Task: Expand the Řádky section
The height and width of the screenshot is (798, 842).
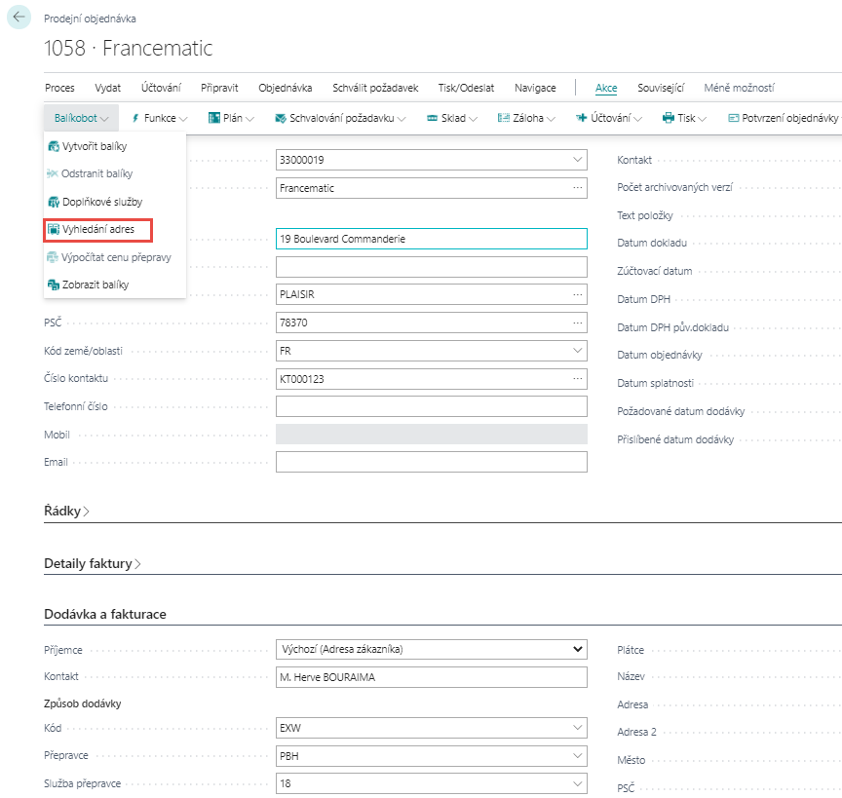Action: point(67,511)
